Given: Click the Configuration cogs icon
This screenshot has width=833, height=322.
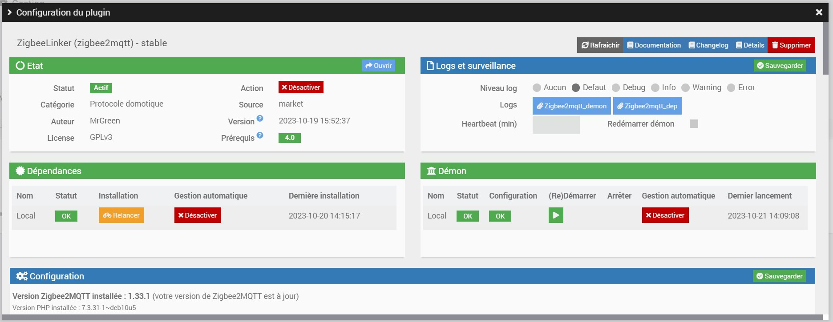Looking at the screenshot, I should click(22, 276).
